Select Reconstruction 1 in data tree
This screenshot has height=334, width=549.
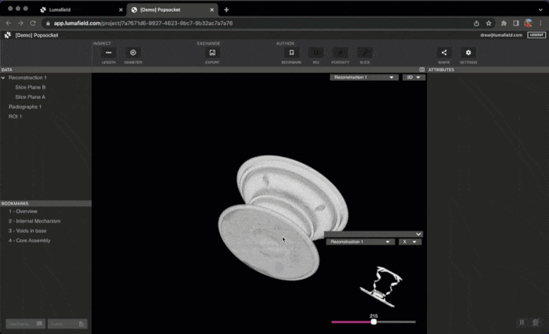(27, 78)
